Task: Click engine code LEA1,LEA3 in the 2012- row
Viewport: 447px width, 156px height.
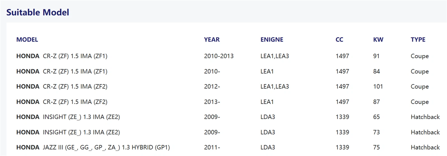Action: pos(275,86)
